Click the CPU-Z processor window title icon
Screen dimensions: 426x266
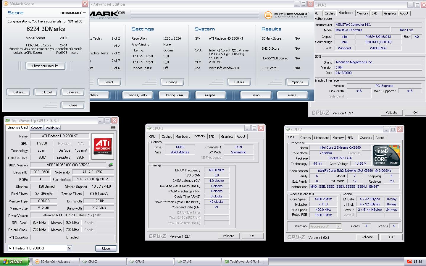click(x=288, y=129)
